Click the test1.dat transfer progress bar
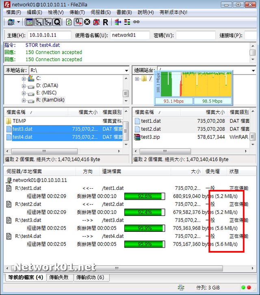 (x=145, y=196)
